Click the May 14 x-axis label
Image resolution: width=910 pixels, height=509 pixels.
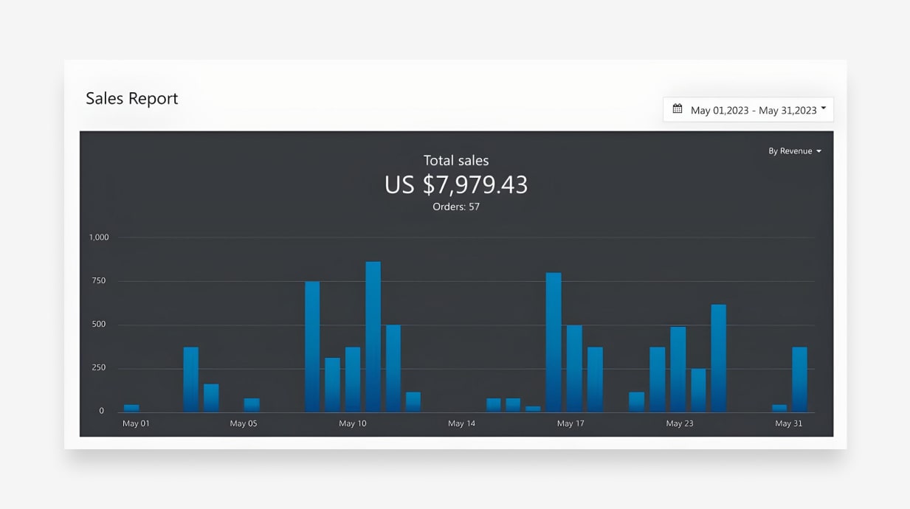point(461,424)
